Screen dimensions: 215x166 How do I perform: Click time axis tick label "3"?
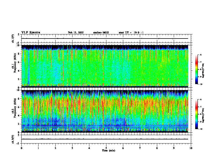pos(72,148)
